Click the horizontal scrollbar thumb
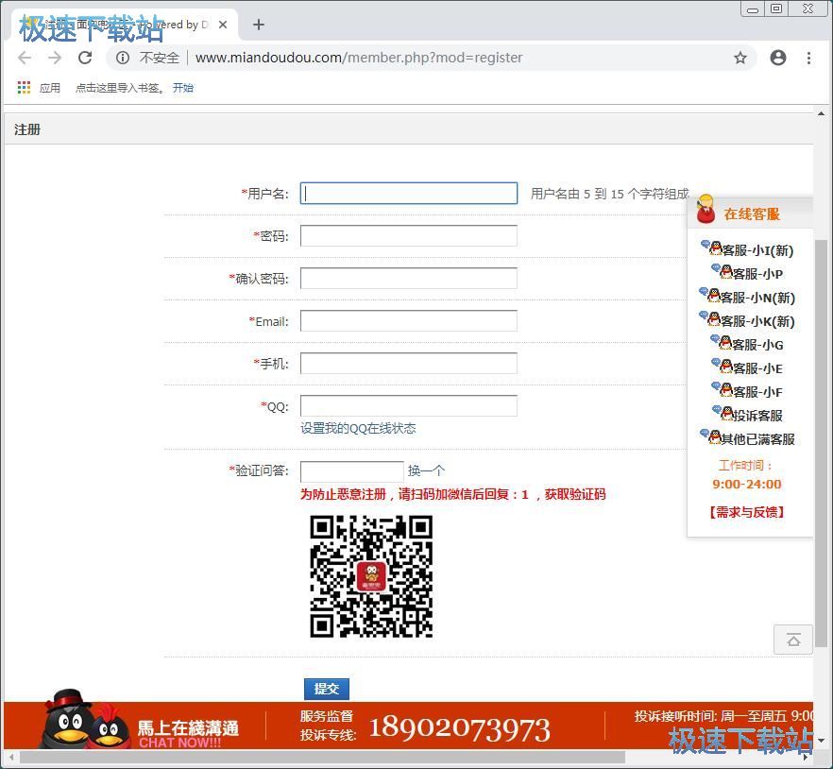 322,757
